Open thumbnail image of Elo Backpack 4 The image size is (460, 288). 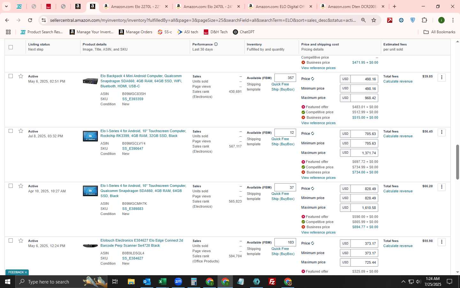coord(90,81)
